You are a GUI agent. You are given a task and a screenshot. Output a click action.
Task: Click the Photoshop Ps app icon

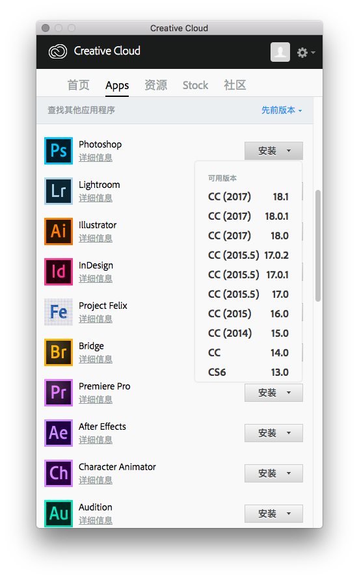pos(59,151)
